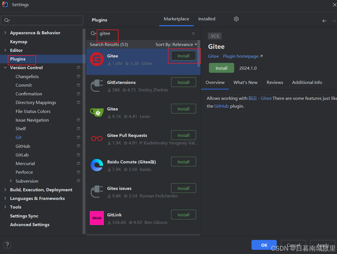Follow the GitHub link in description
337x254 pixels.
point(222,106)
